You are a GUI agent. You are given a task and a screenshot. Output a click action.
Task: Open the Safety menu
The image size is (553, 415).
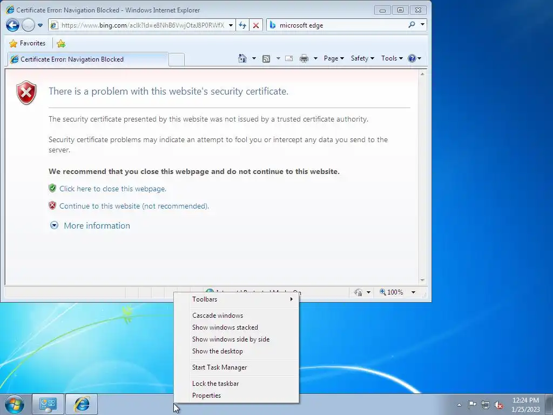362,58
